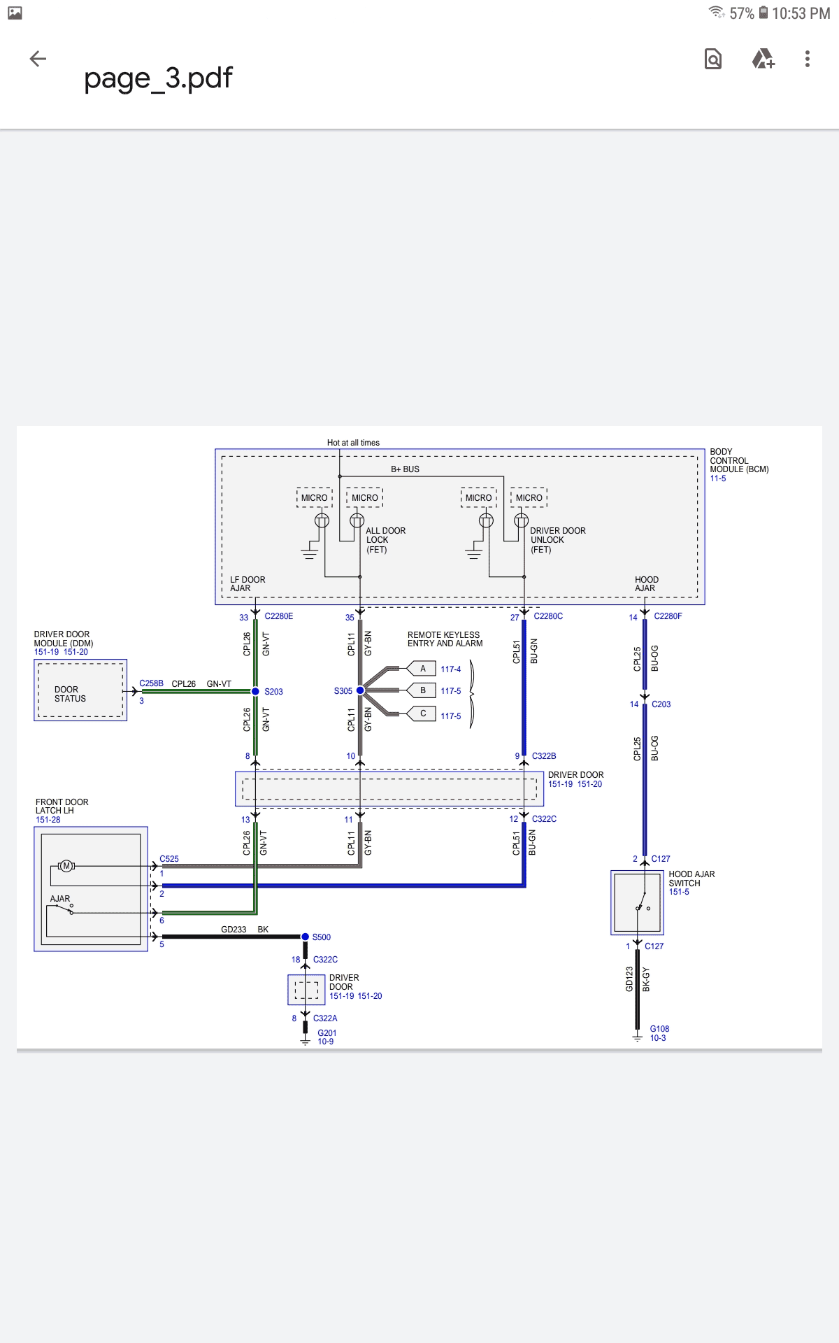Tap the DOOR STATUS box
Viewport: 839px width, 1343px height.
[x=80, y=690]
